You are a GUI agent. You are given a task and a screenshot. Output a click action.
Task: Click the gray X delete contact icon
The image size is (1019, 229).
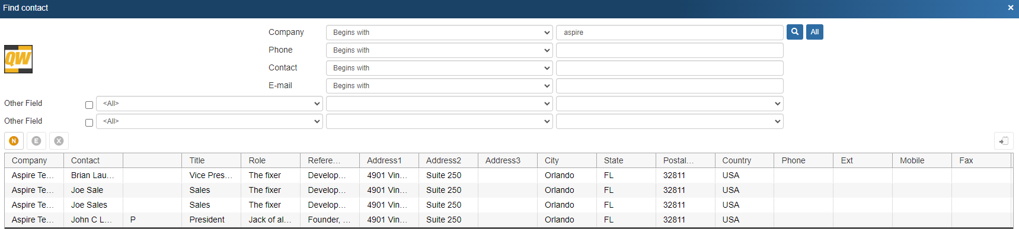click(x=59, y=141)
